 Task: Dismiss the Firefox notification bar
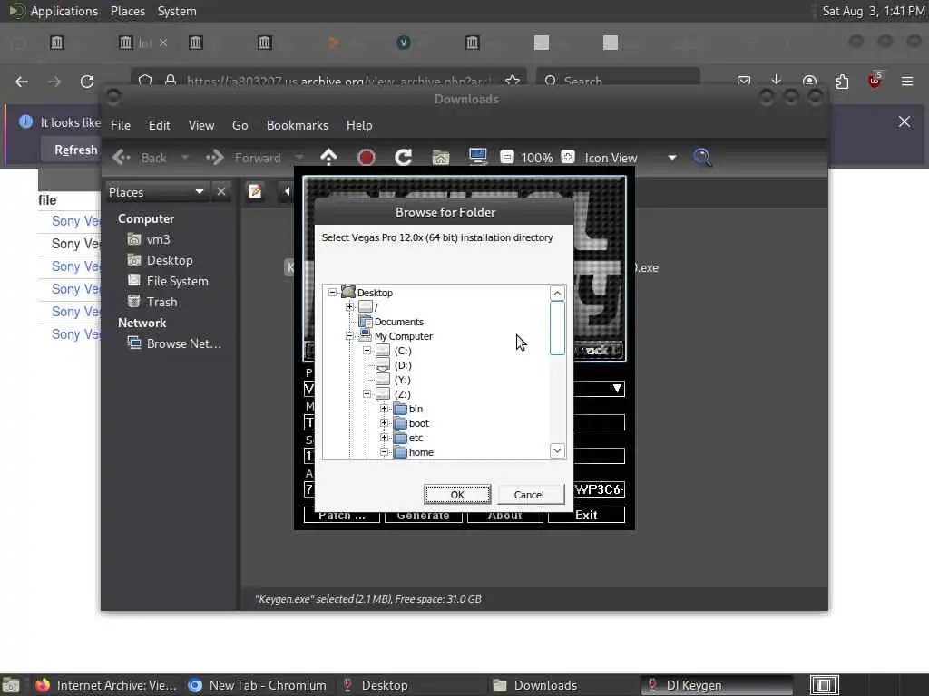click(x=905, y=121)
